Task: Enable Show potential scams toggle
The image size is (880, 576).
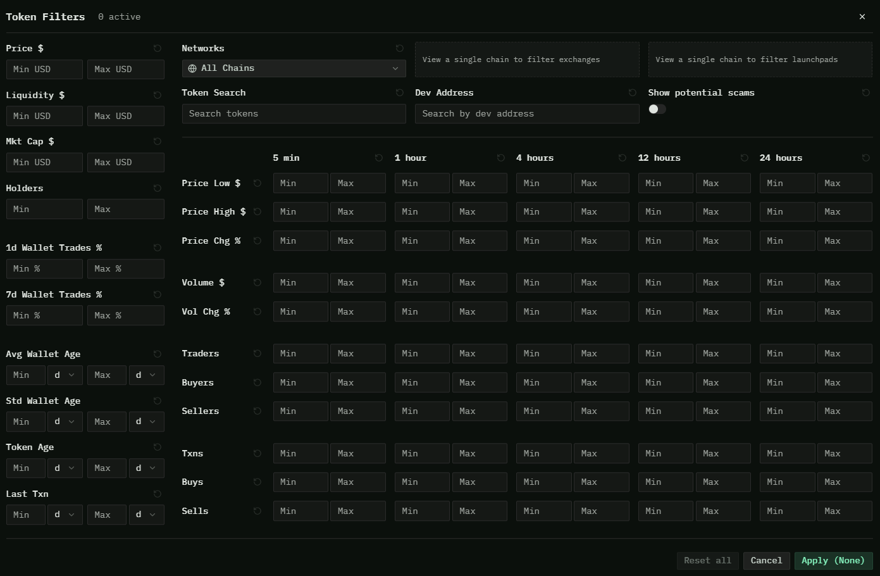Action: [x=657, y=110]
